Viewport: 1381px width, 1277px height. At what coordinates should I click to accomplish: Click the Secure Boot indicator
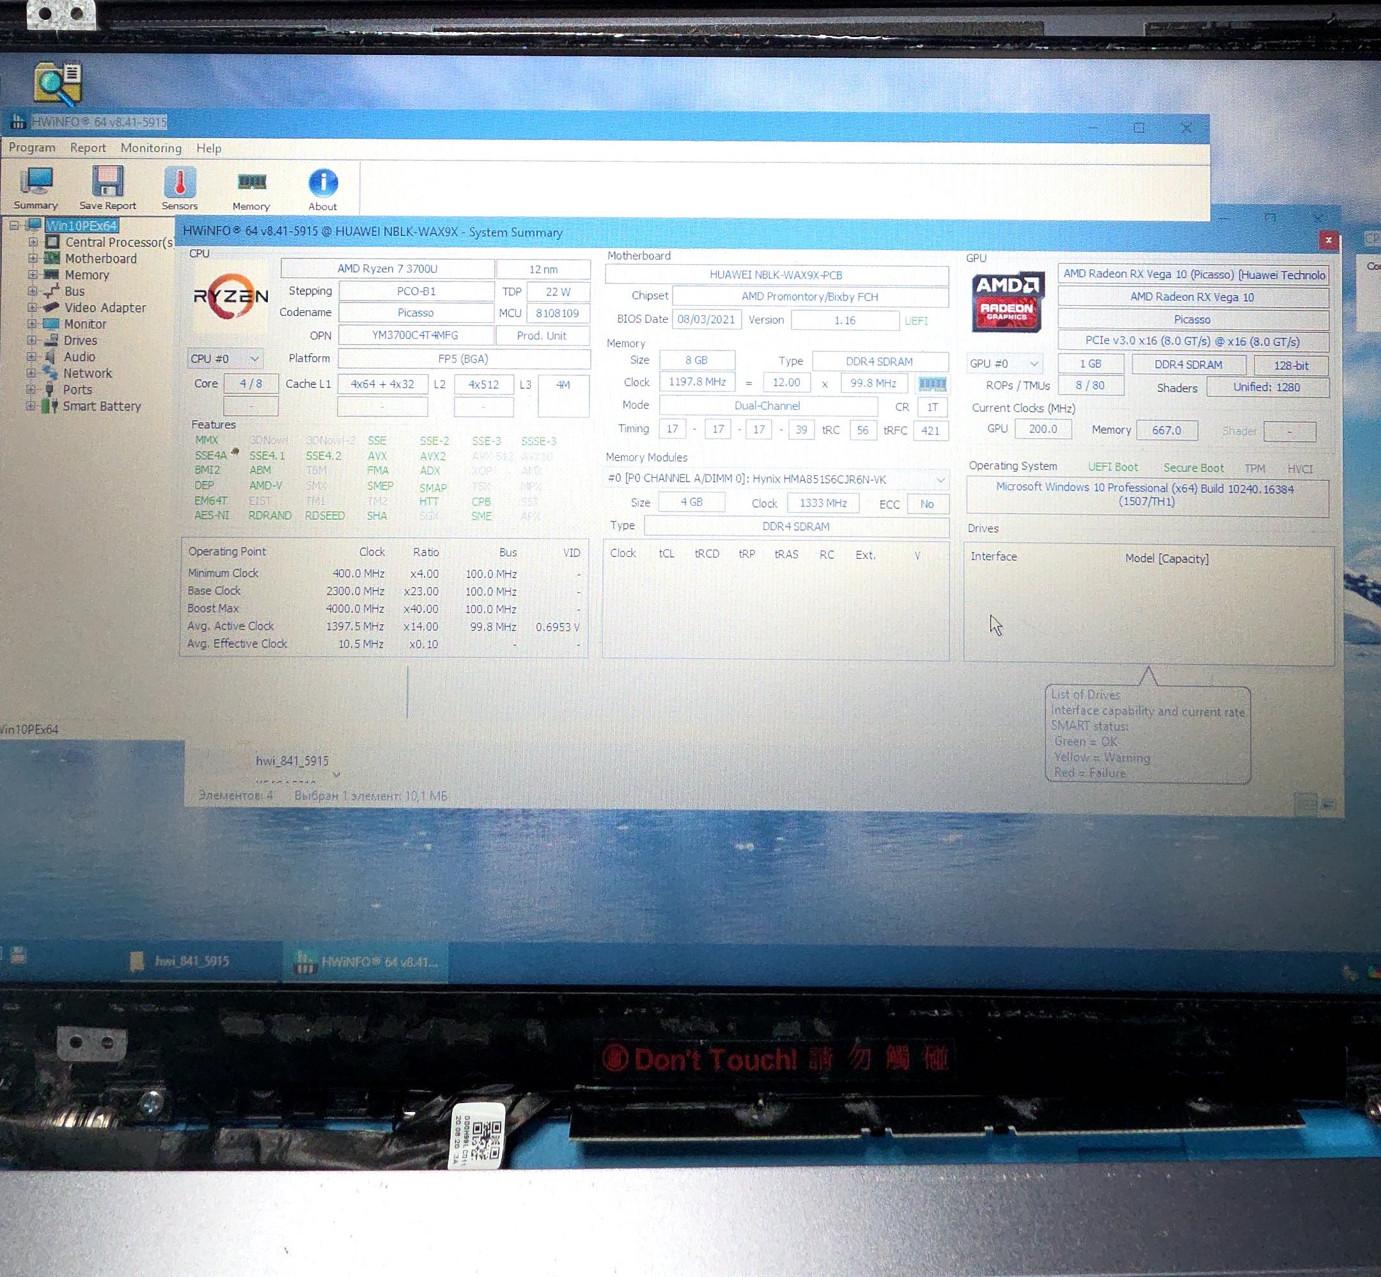[1193, 468]
